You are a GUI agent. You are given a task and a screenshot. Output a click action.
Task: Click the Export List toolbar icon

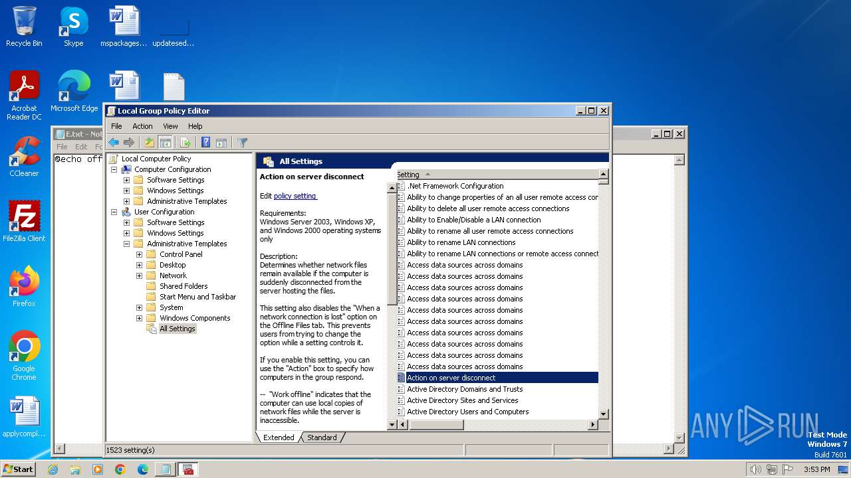(x=185, y=142)
